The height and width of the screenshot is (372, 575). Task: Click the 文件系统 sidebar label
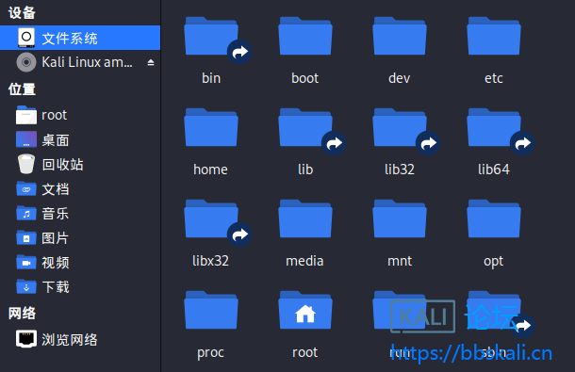(70, 38)
